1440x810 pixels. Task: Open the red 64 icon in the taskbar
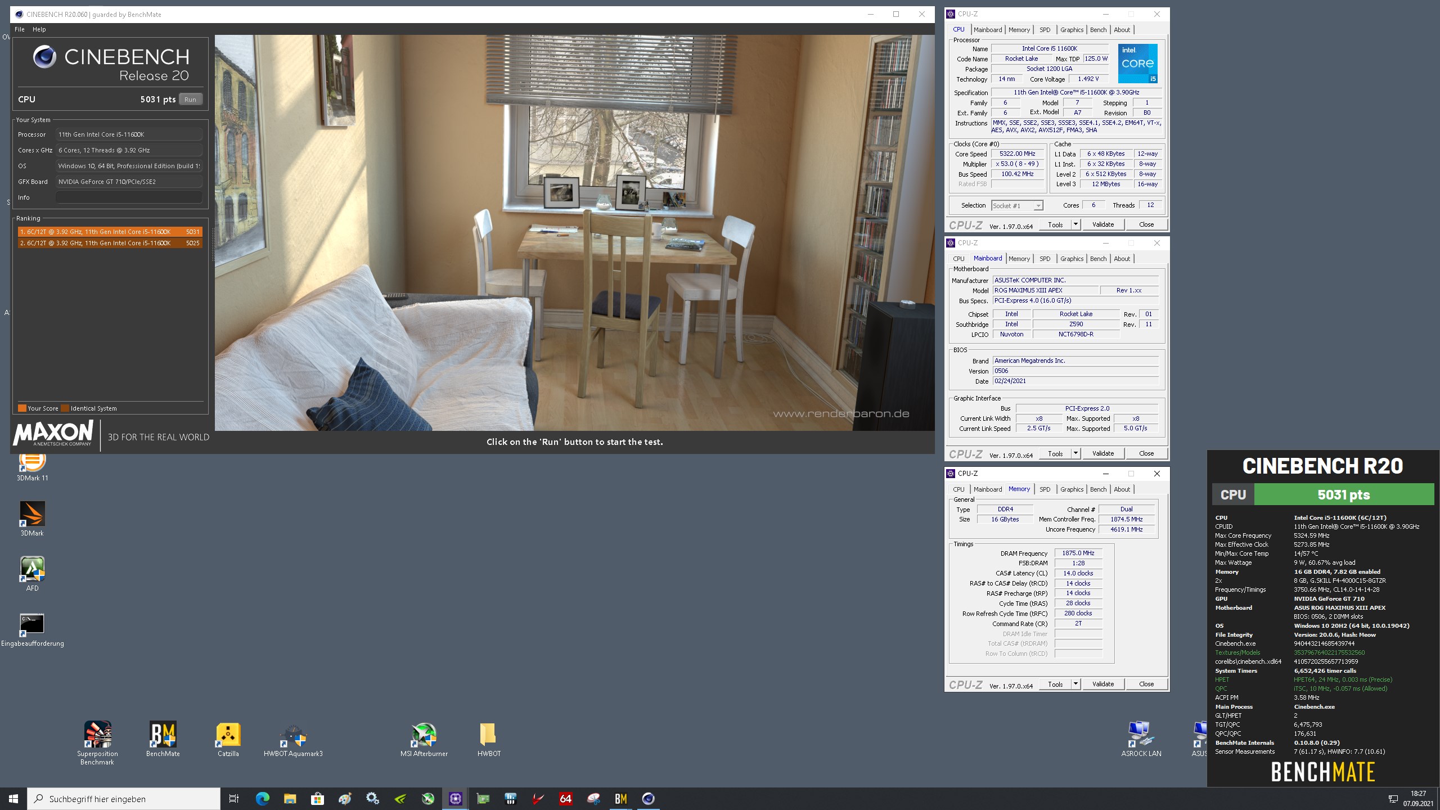565,799
